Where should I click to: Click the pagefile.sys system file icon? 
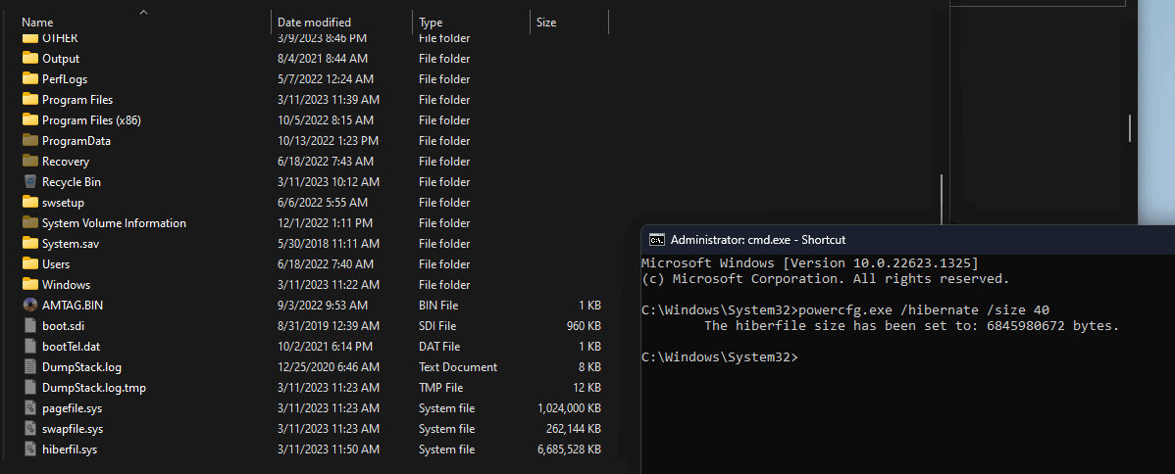tap(30, 408)
